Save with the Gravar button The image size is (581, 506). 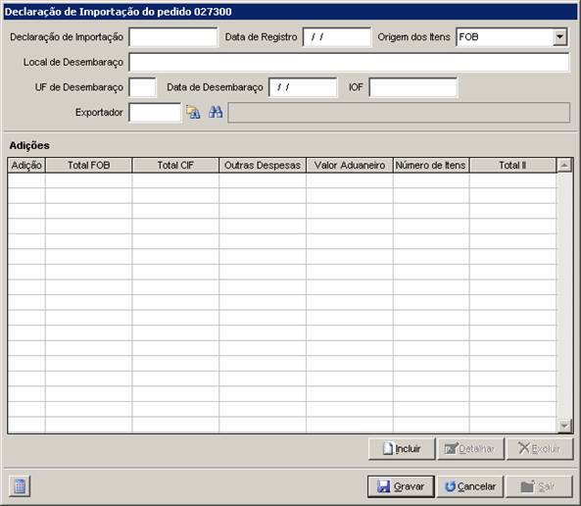(401, 486)
